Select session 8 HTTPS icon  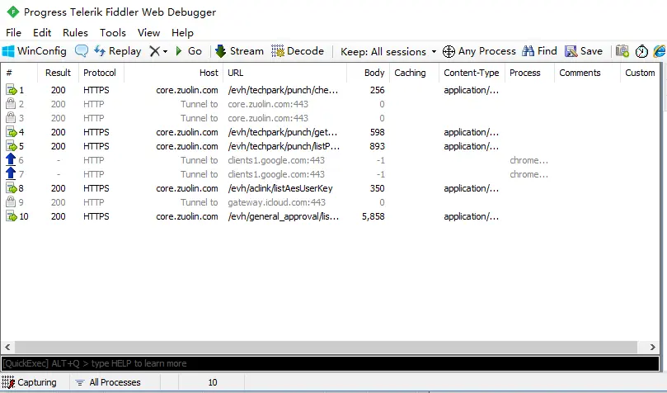[11, 188]
